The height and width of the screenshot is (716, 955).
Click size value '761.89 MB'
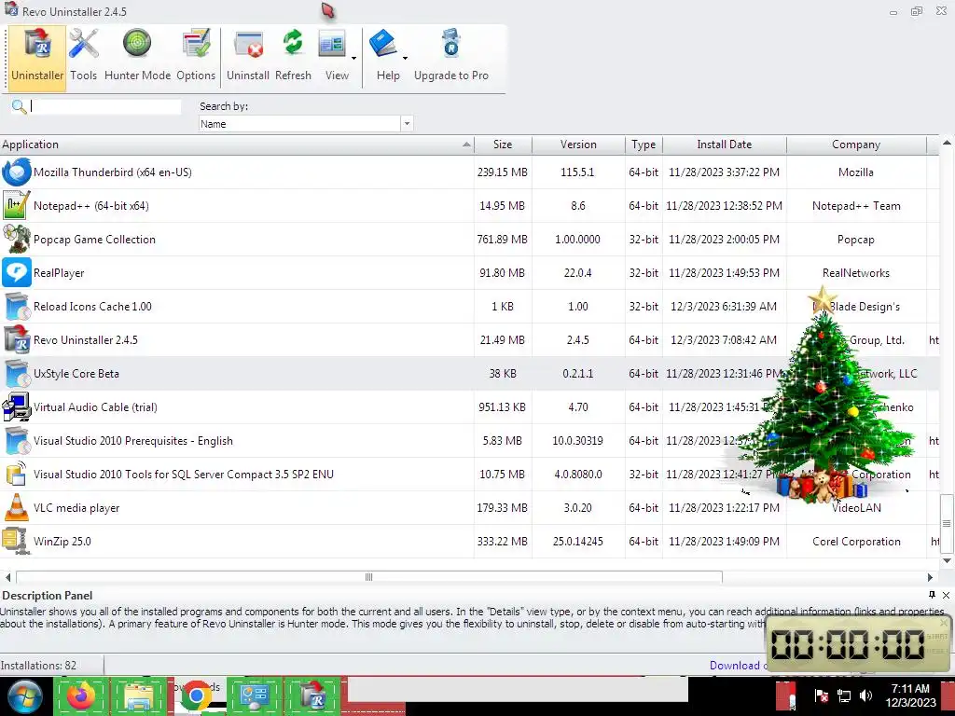tap(503, 240)
